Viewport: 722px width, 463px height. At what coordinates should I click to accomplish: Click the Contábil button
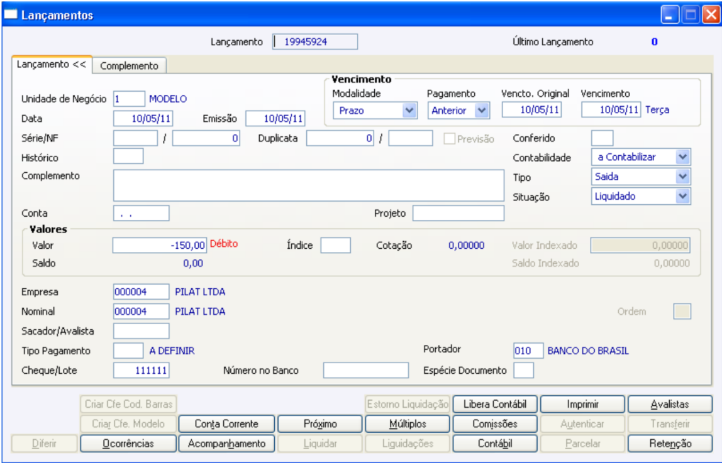click(x=495, y=444)
